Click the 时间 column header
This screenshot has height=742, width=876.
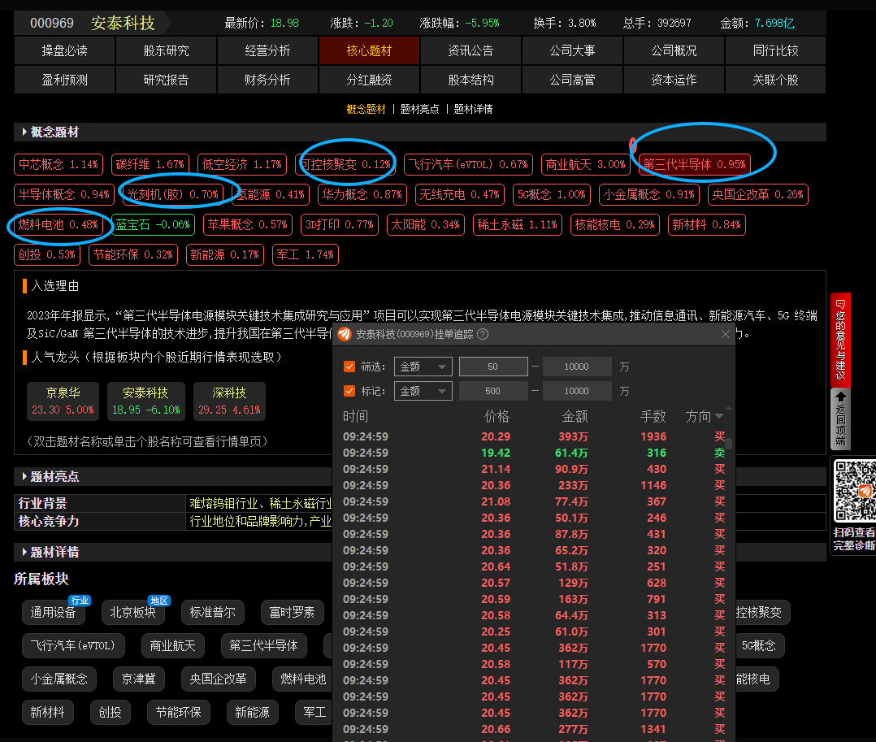point(355,416)
